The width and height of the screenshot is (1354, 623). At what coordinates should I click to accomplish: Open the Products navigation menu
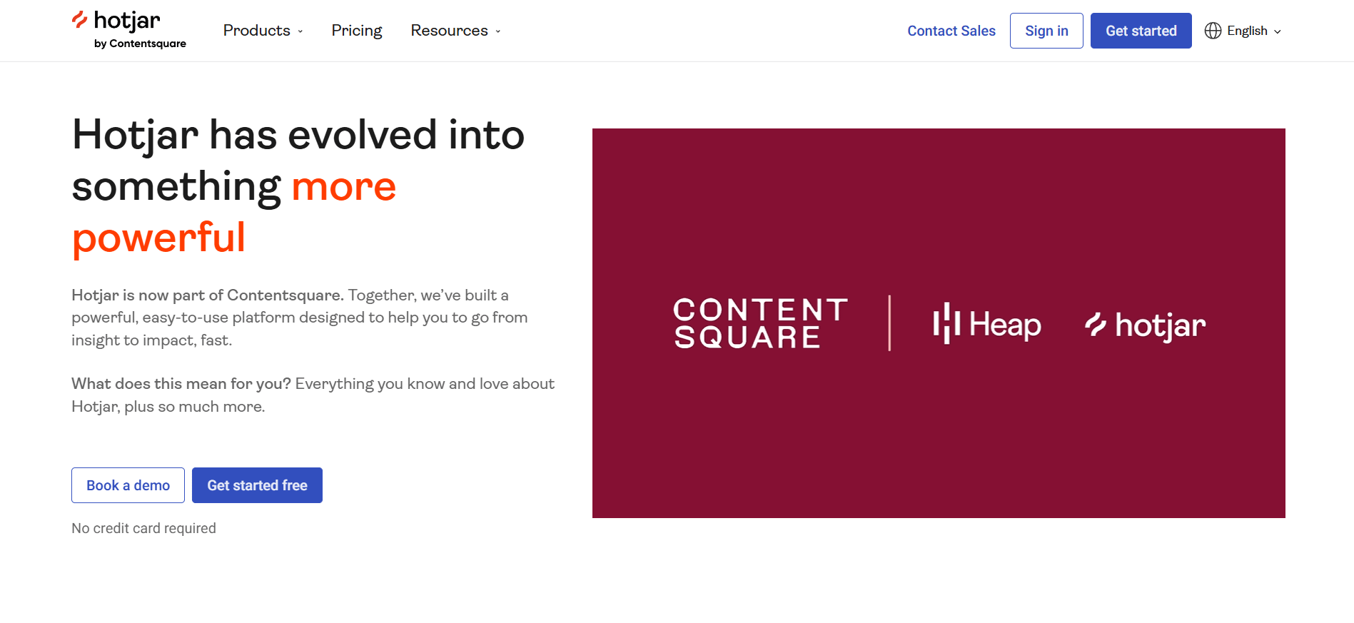[256, 31]
